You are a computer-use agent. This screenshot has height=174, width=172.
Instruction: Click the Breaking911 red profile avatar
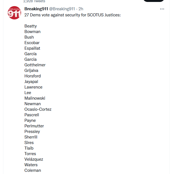point(14,13)
